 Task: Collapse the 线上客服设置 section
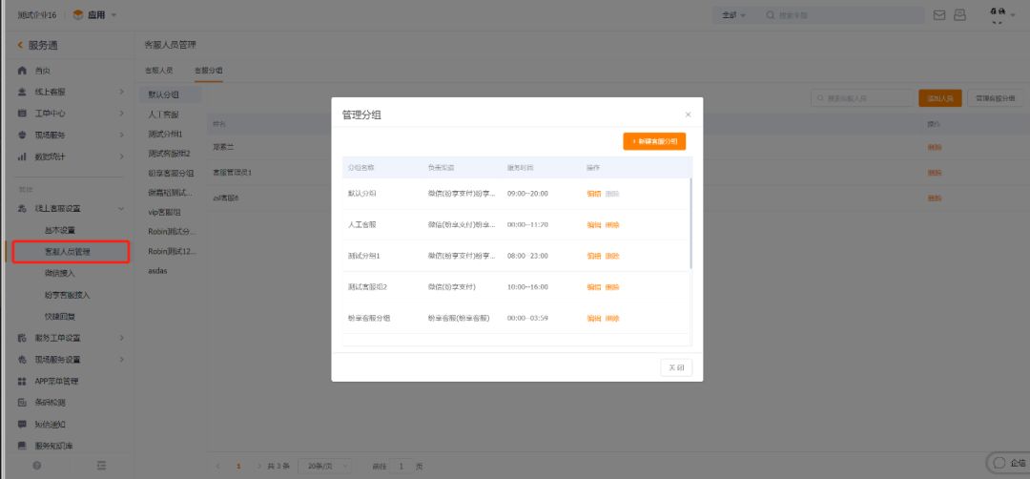tap(121, 208)
